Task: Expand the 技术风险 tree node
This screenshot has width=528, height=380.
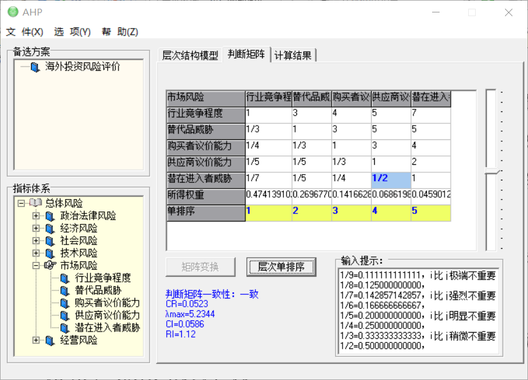Action: click(x=36, y=253)
